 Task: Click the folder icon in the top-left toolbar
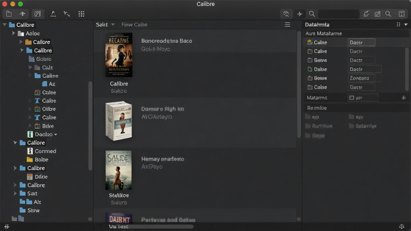click(9, 14)
